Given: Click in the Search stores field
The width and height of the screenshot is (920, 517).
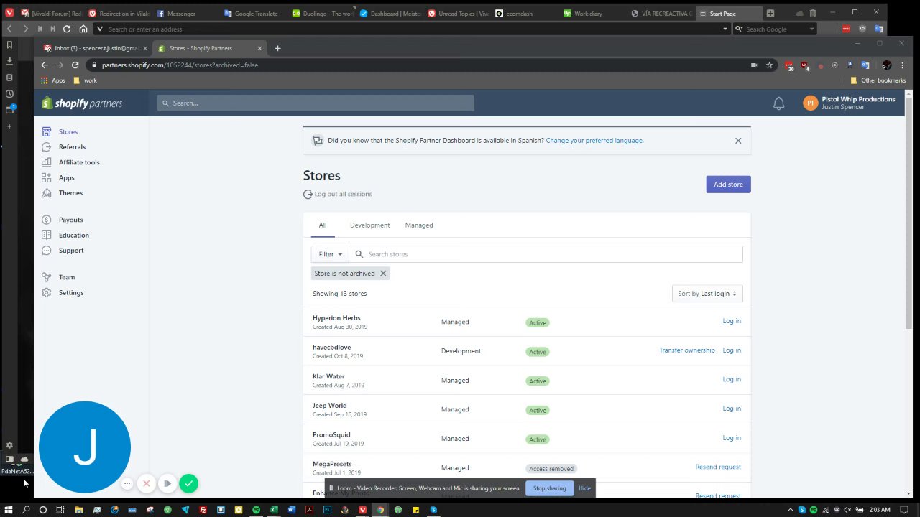Looking at the screenshot, I should 546,254.
